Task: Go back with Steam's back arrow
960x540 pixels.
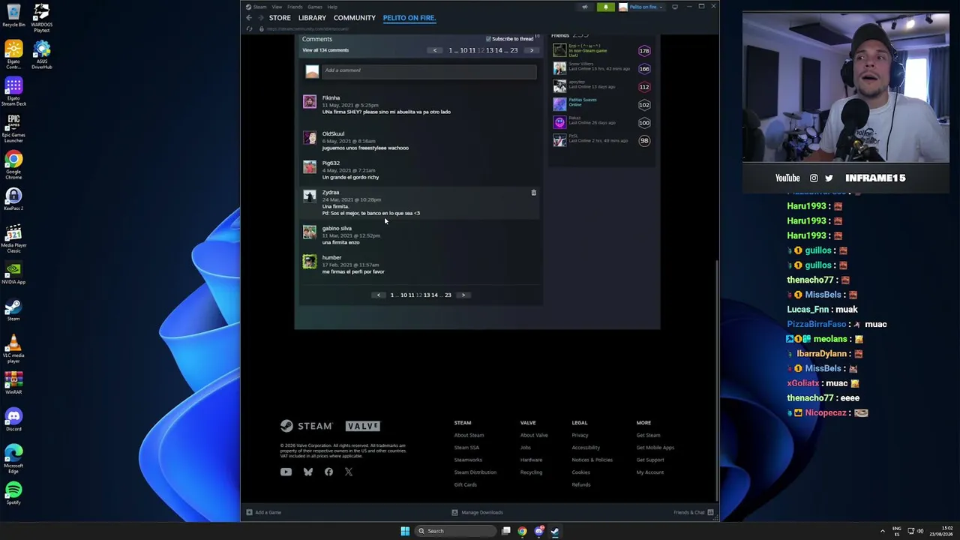Action: click(249, 17)
